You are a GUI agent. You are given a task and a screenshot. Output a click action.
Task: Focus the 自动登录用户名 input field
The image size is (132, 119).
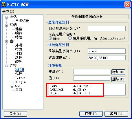pyautogui.click(x=107, y=28)
